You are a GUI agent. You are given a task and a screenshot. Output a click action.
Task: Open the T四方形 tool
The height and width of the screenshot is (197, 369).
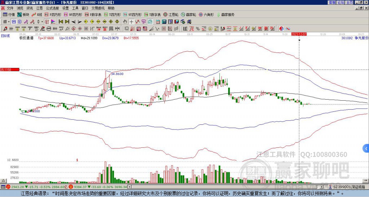112,14
